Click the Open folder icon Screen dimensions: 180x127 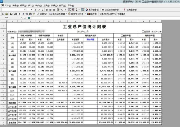[6, 14]
